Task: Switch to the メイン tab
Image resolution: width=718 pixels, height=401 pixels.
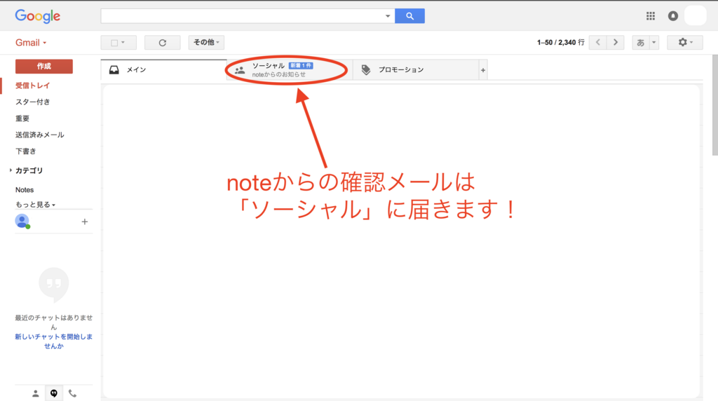Action: point(164,70)
